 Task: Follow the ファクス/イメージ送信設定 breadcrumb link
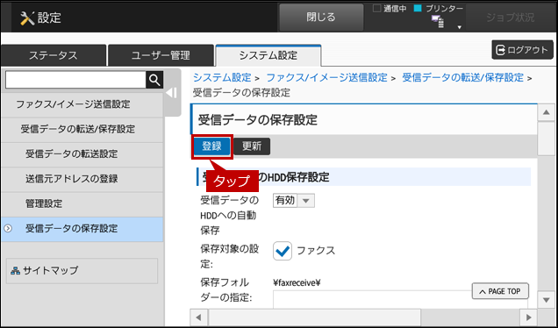[x=326, y=77]
